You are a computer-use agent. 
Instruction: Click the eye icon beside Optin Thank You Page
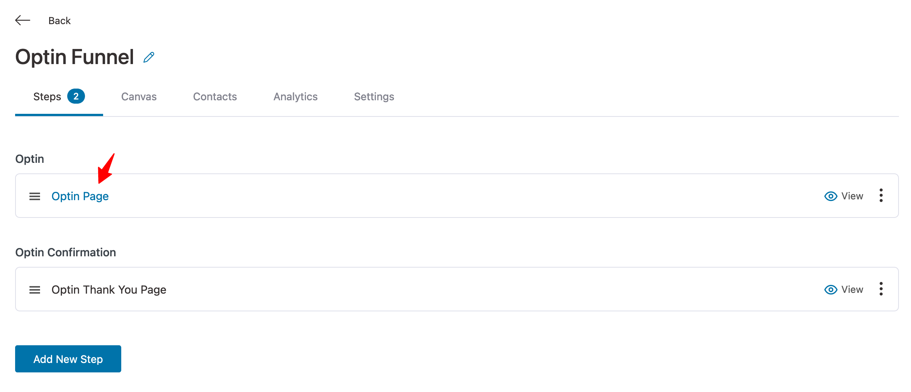pyautogui.click(x=831, y=289)
